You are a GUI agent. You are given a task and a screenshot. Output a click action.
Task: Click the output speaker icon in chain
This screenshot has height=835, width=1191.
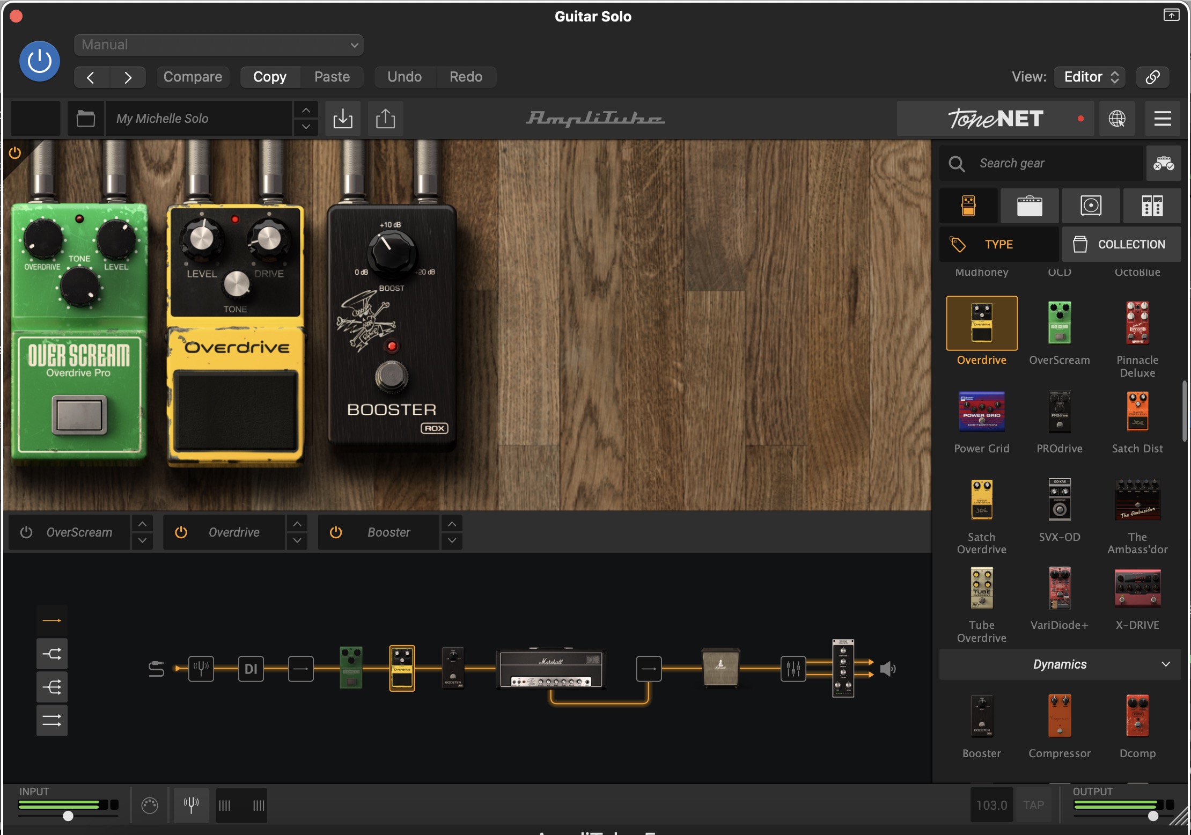pyautogui.click(x=888, y=669)
